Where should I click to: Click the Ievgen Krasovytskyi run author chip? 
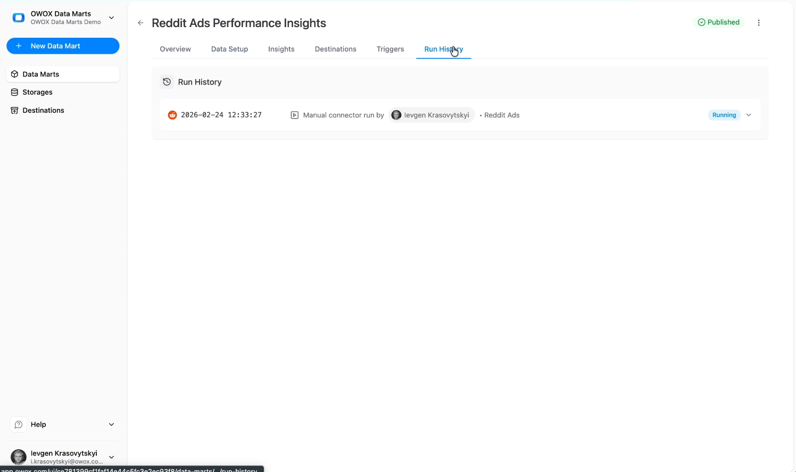[431, 115]
